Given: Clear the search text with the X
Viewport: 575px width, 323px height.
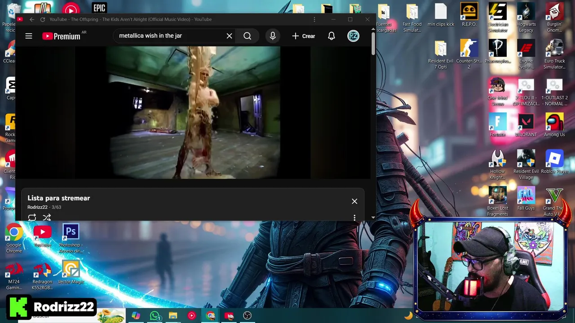Looking at the screenshot, I should pos(229,36).
